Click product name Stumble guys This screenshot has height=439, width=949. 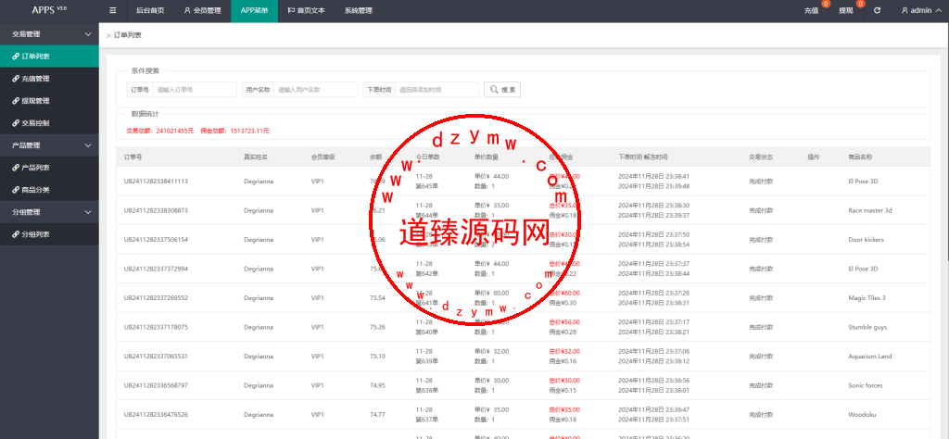pos(867,327)
